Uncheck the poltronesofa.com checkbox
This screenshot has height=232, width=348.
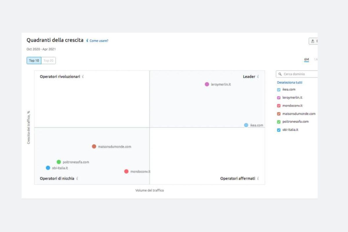[279, 122]
